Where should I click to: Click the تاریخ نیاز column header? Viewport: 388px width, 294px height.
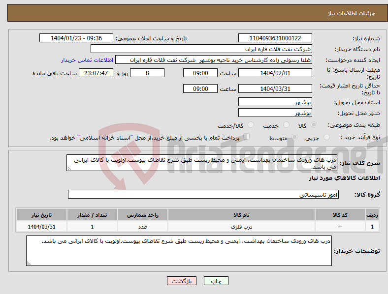[x=41, y=215]
